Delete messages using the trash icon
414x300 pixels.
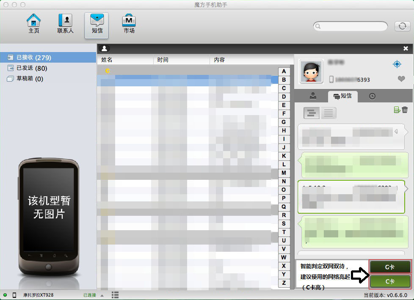(x=405, y=110)
